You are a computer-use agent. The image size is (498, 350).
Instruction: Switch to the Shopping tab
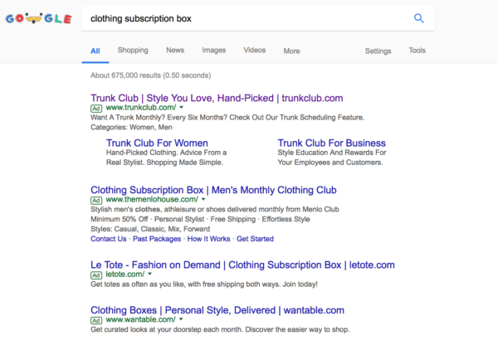(133, 50)
